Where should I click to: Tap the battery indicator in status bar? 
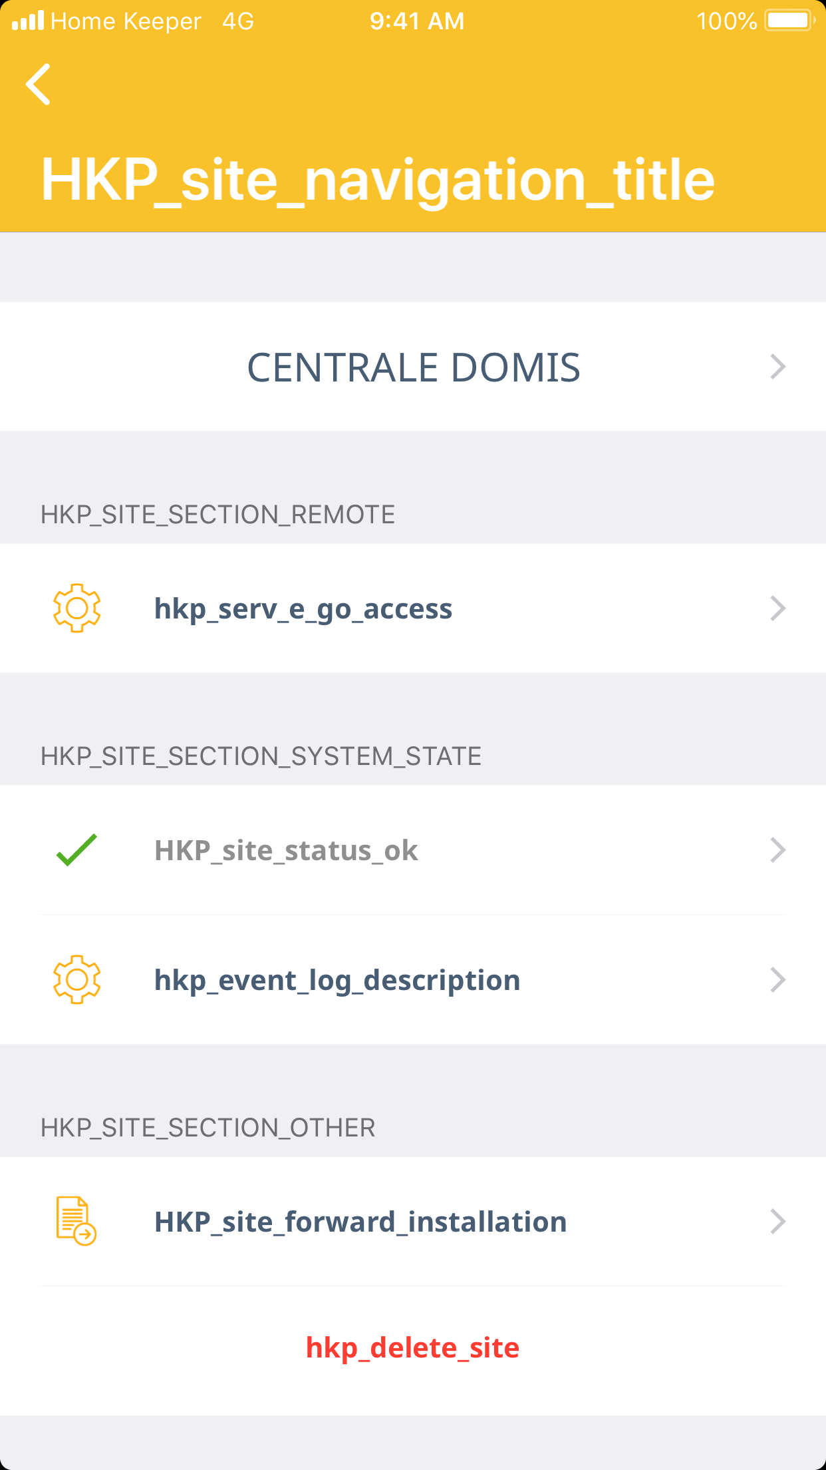pyautogui.click(x=789, y=21)
